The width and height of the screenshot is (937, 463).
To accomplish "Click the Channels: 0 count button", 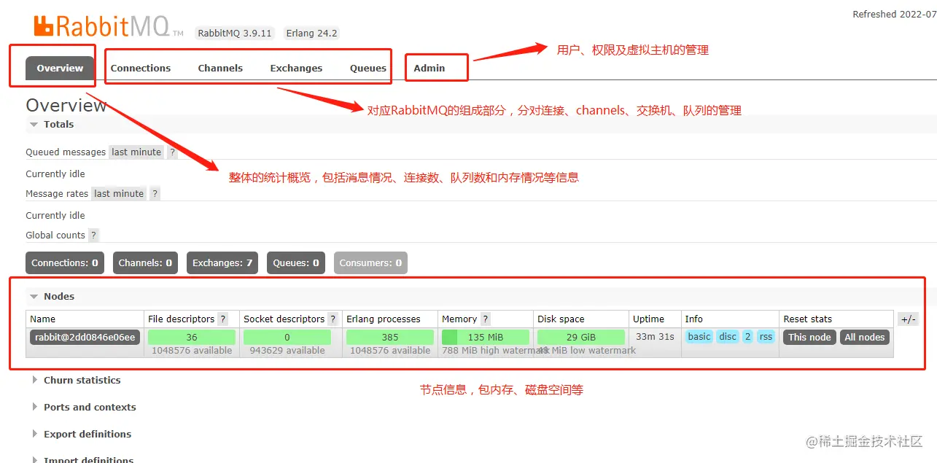I will pyautogui.click(x=145, y=263).
